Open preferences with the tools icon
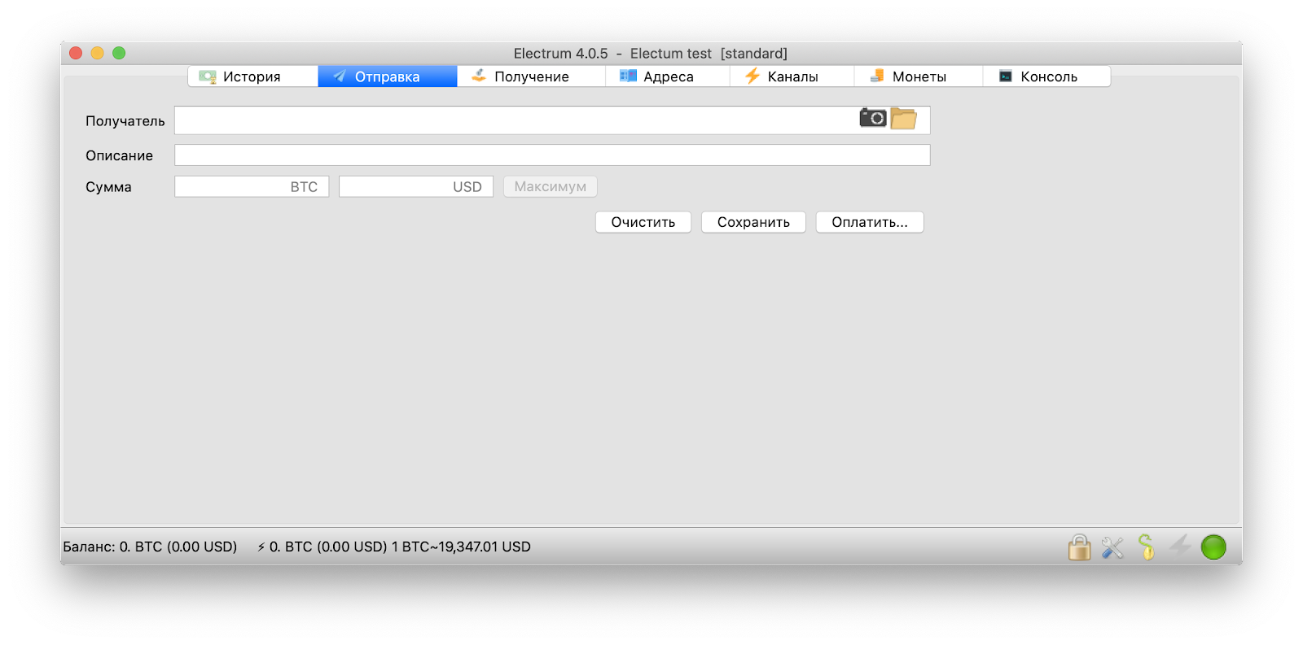Image resolution: width=1303 pixels, height=645 pixels. 1112,547
